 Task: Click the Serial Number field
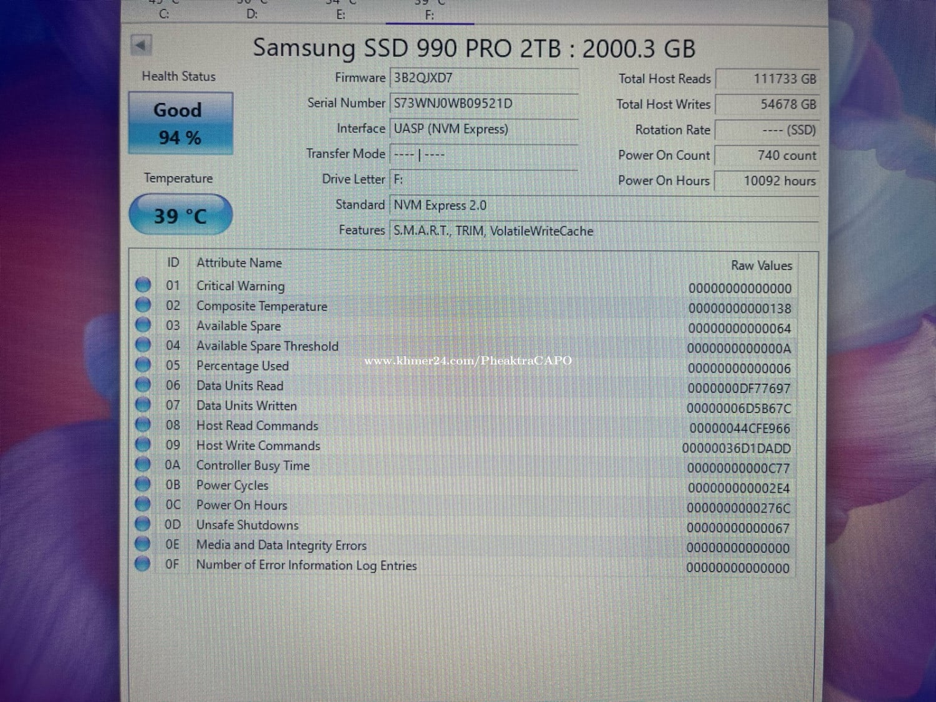point(484,104)
